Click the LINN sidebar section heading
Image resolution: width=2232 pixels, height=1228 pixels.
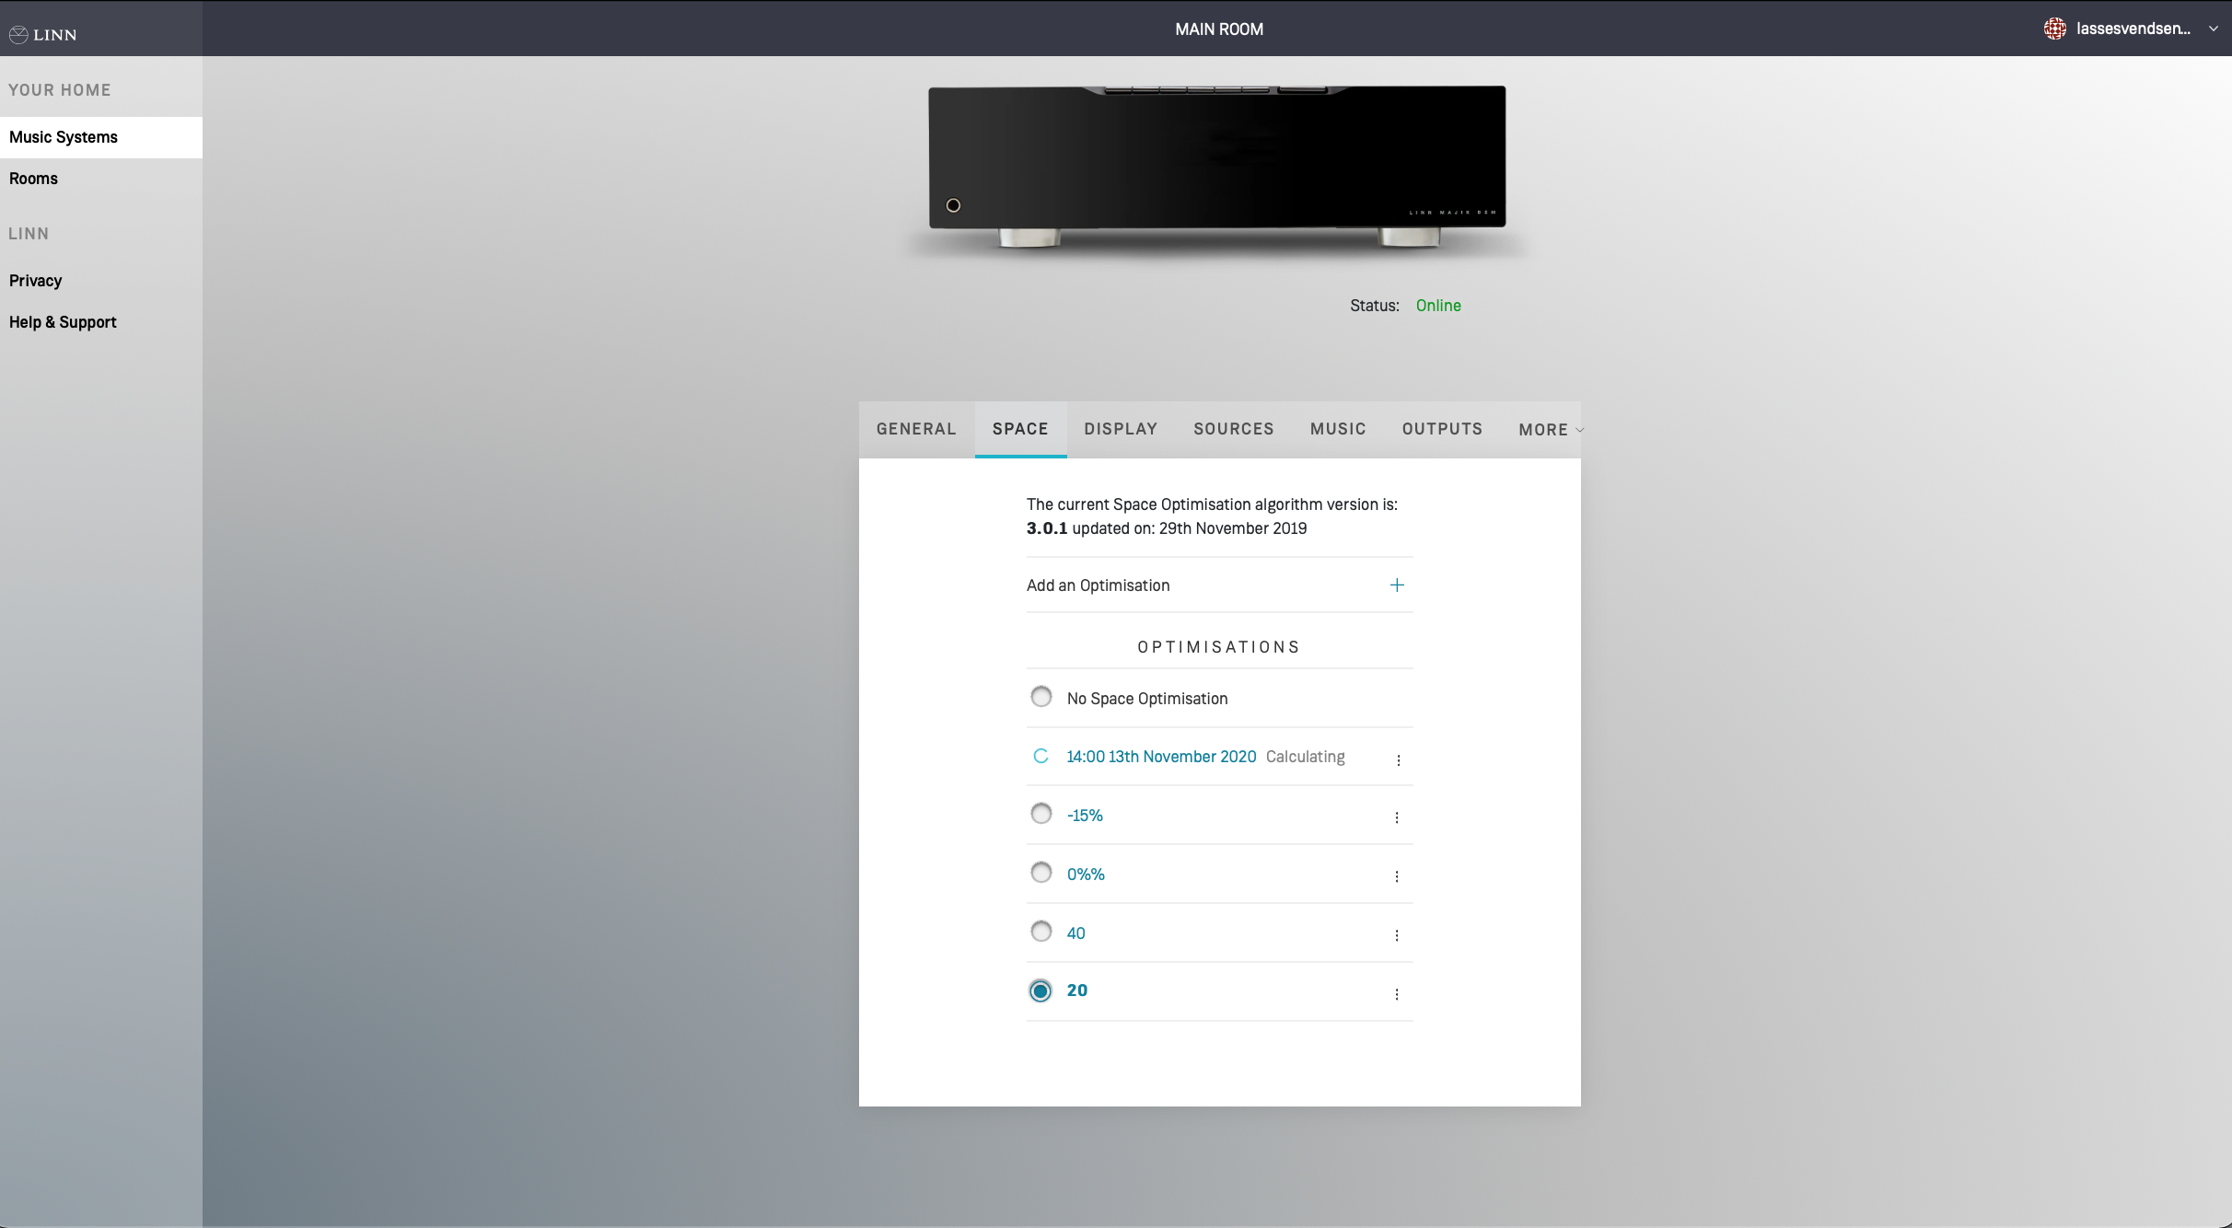coord(29,234)
